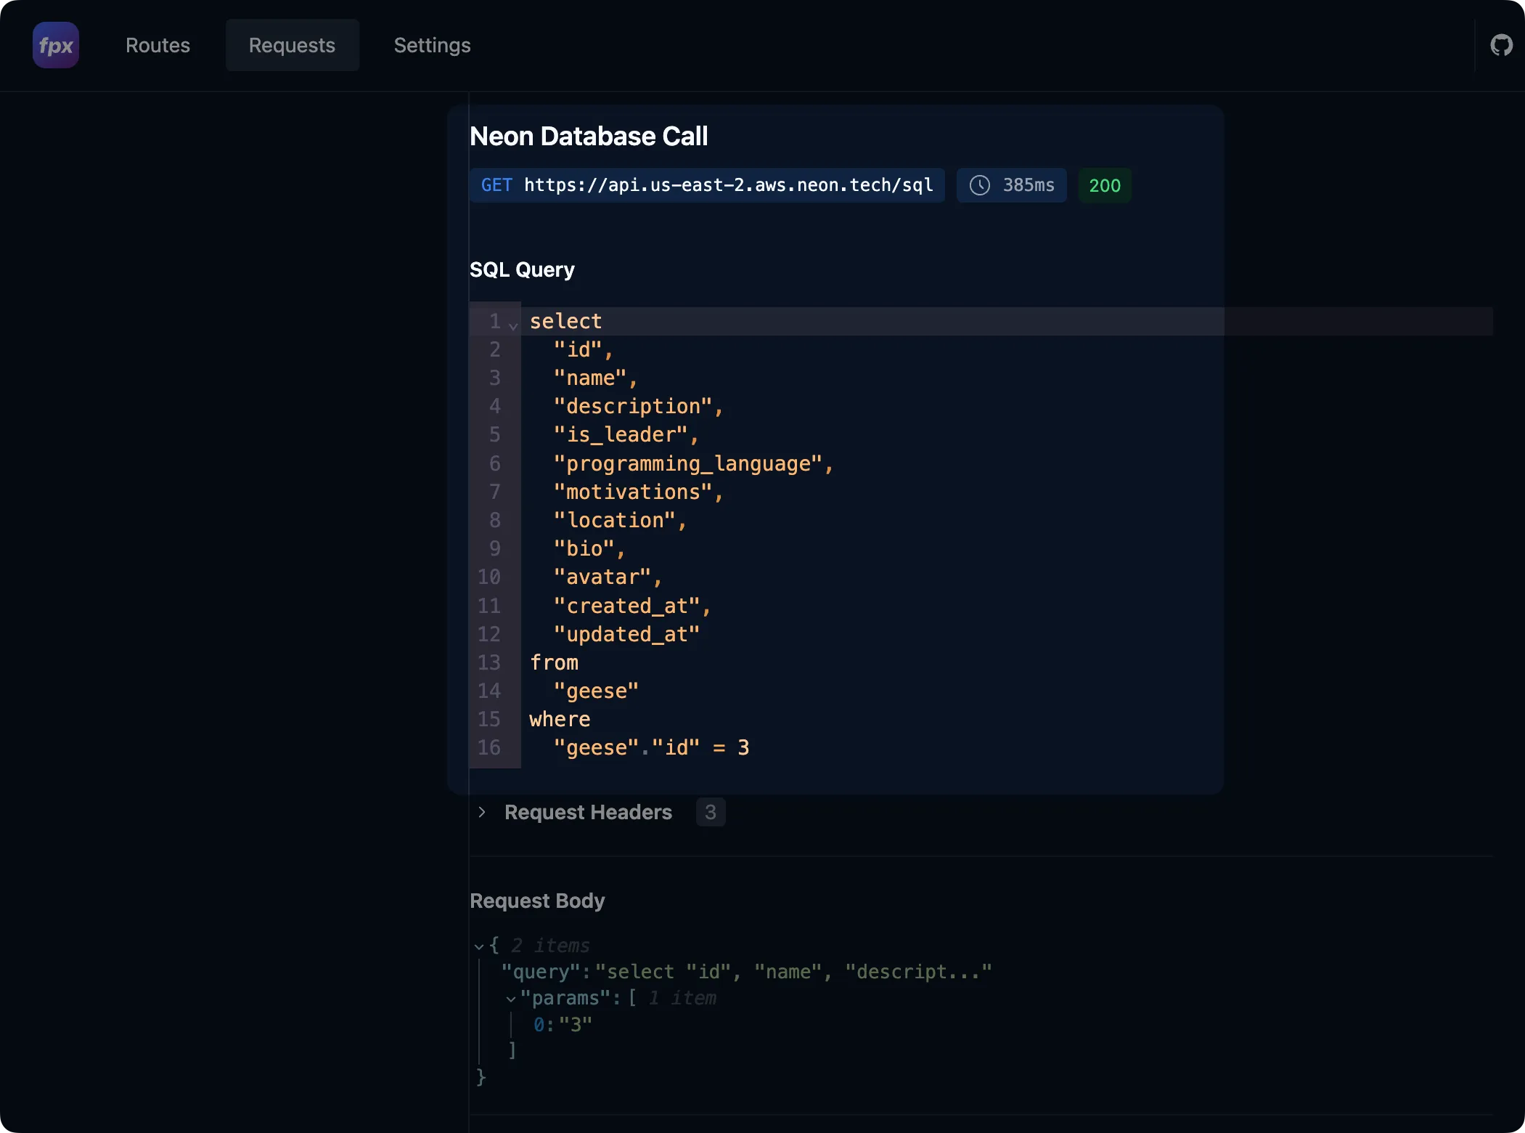Click the "params" key in request body
The width and height of the screenshot is (1525, 1133).
[565, 999]
